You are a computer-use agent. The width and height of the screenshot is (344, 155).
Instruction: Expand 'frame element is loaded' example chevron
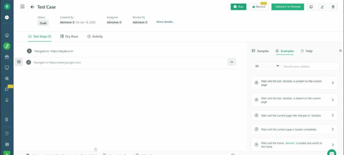point(333,145)
